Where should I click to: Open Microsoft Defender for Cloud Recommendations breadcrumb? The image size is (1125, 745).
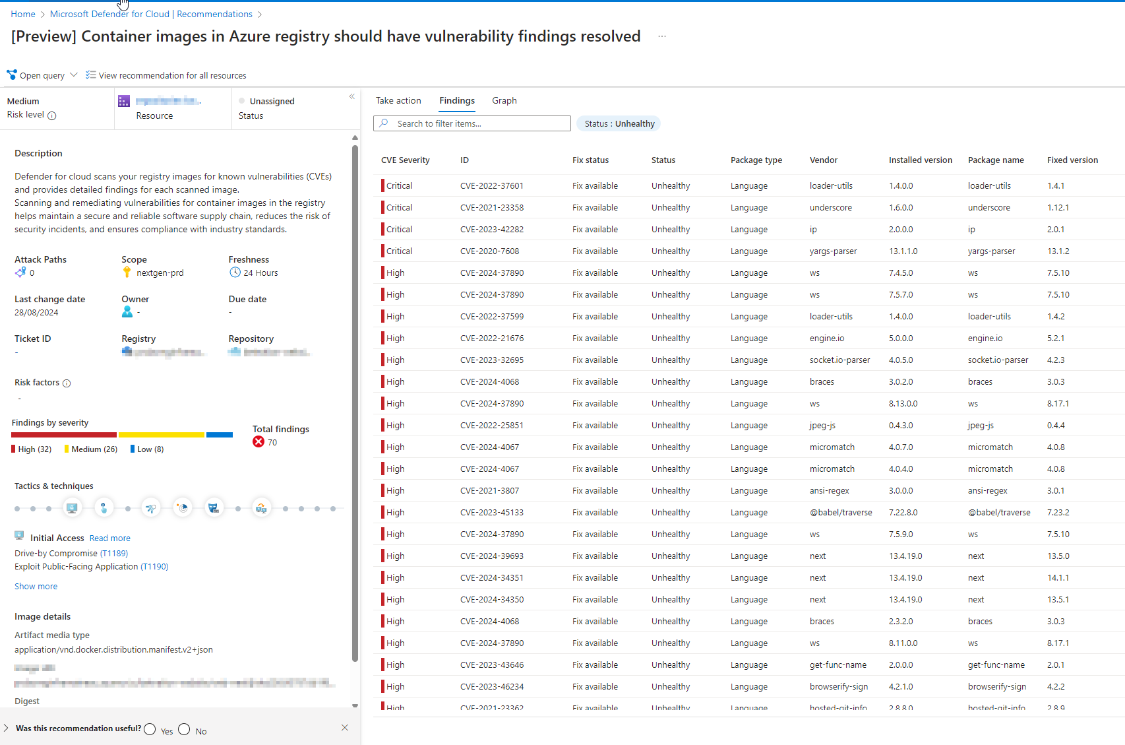pyautogui.click(x=151, y=14)
